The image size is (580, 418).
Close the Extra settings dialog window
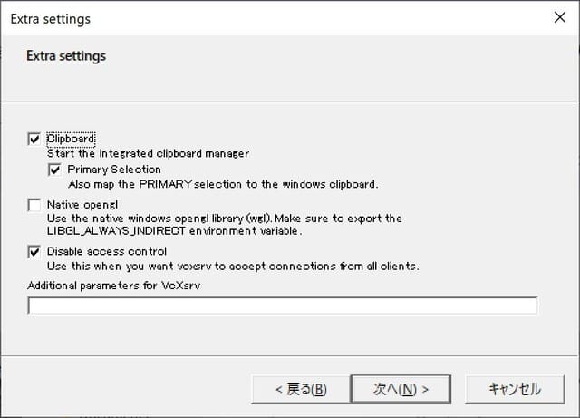(x=558, y=18)
